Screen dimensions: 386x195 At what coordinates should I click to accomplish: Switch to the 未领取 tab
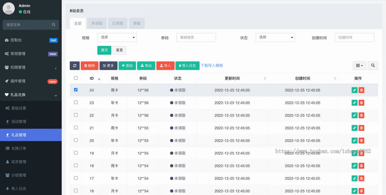click(x=96, y=23)
